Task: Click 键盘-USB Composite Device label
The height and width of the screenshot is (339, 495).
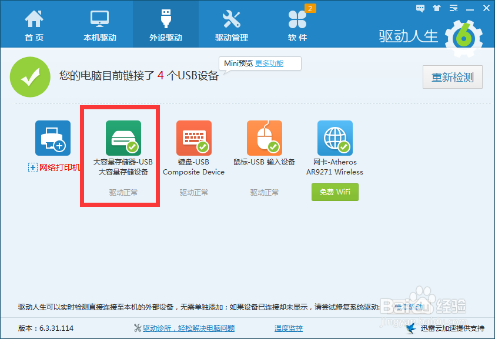Action: (x=194, y=167)
